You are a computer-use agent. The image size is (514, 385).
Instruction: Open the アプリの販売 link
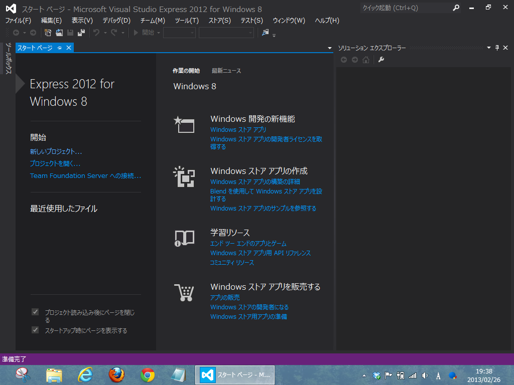(224, 298)
